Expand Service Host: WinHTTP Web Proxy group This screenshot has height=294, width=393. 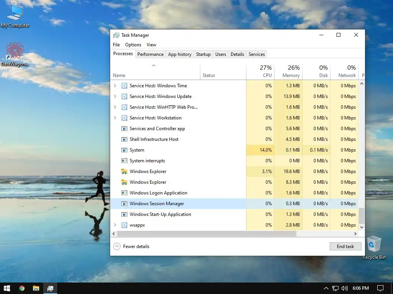pyautogui.click(x=115, y=107)
